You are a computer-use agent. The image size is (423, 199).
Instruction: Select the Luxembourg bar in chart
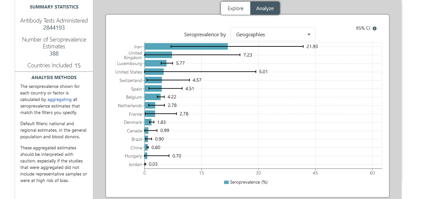155,63
